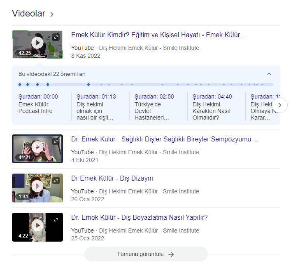
Task: Click the date '26 Oca 2022'
Action: (x=88, y=199)
